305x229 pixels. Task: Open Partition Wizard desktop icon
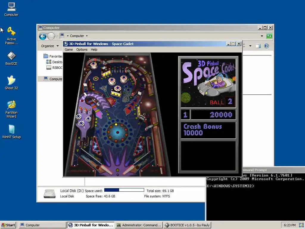[11, 109]
